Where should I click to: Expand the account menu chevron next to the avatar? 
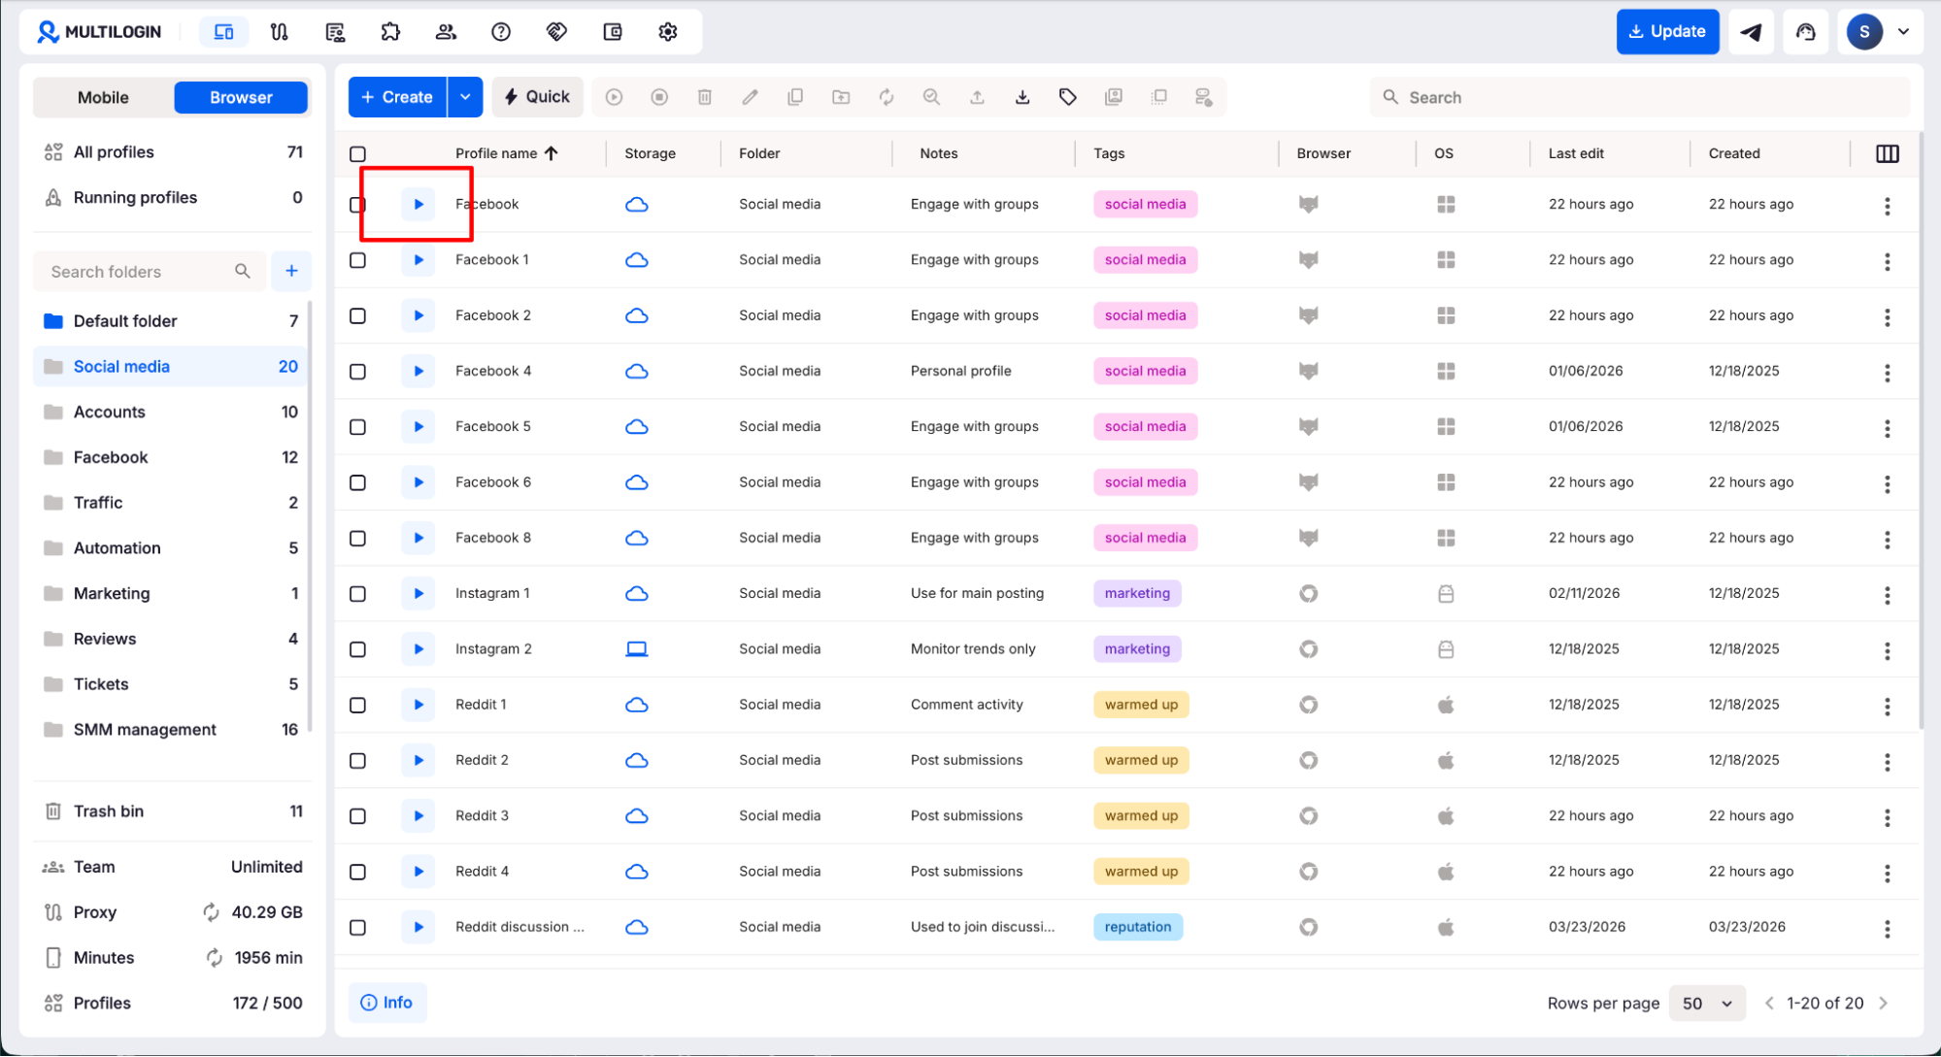[1903, 32]
